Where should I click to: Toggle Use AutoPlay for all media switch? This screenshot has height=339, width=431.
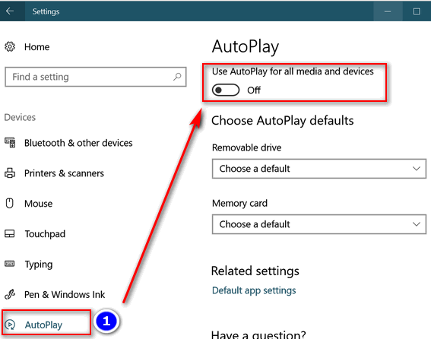point(226,90)
